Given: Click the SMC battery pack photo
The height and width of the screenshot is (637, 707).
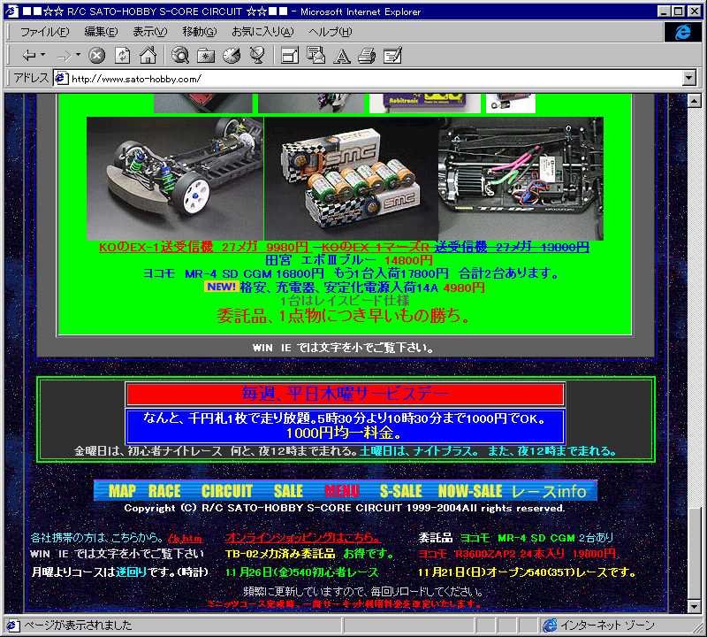Looking at the screenshot, I should point(351,179).
